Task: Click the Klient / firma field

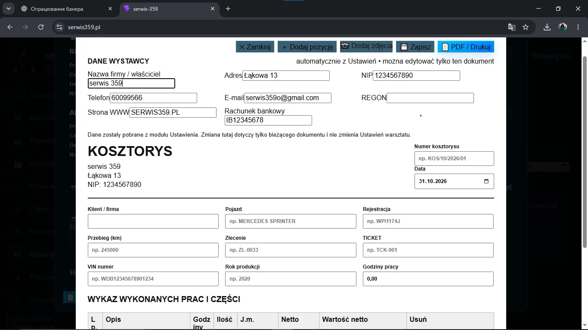Action: (153, 221)
